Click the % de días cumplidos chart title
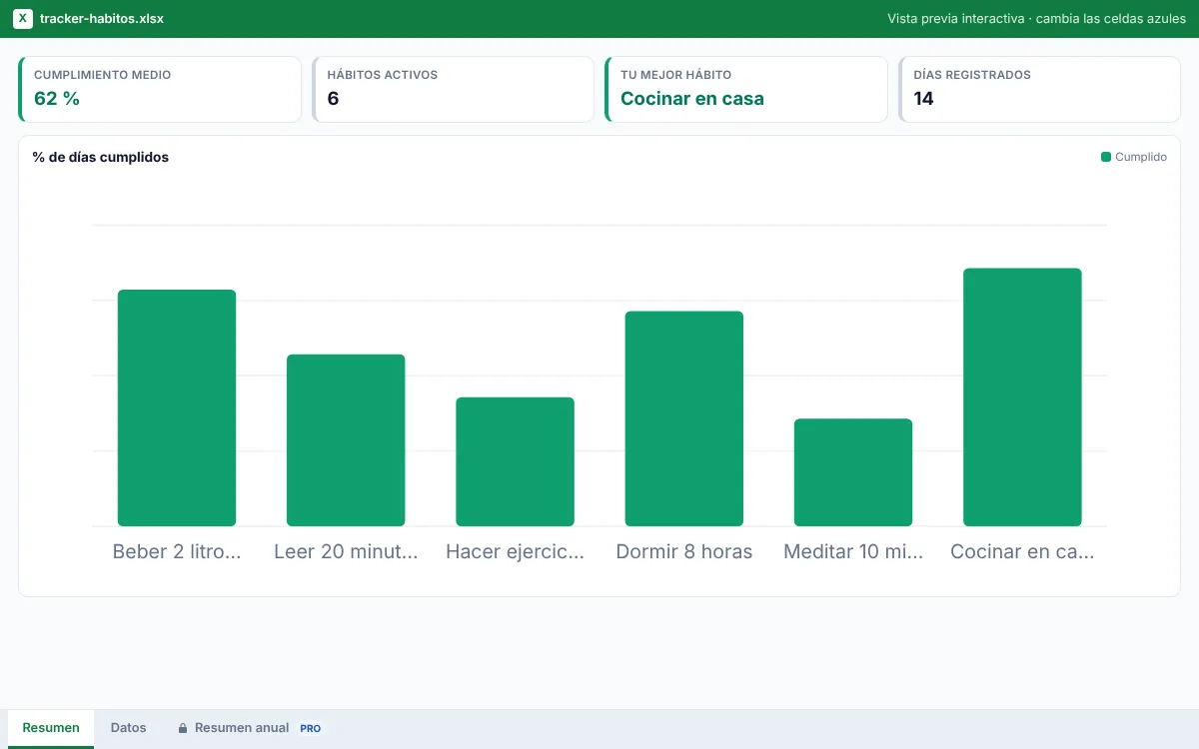 coord(101,157)
